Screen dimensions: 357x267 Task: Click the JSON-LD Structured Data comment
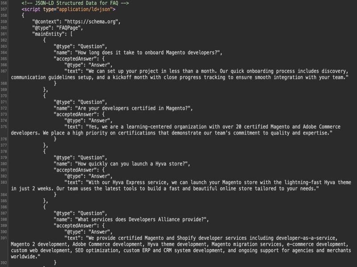(x=75, y=3)
